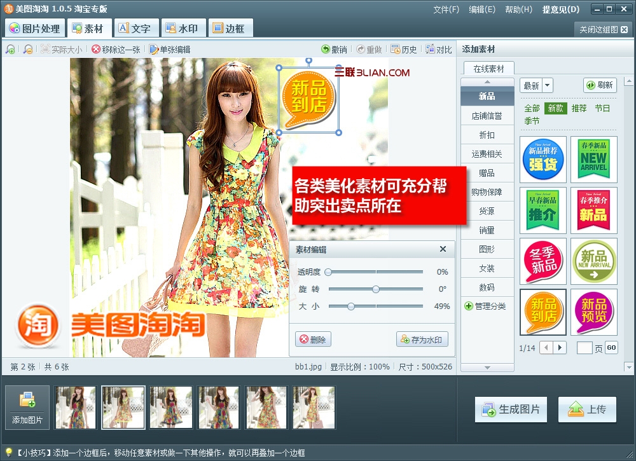The width and height of the screenshot is (636, 461).
Task: Filter materials by 推荐
Action: click(579, 108)
